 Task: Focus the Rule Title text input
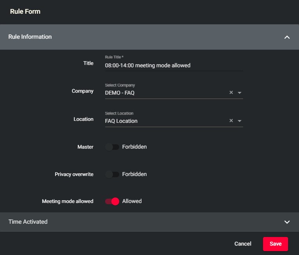[x=173, y=66]
